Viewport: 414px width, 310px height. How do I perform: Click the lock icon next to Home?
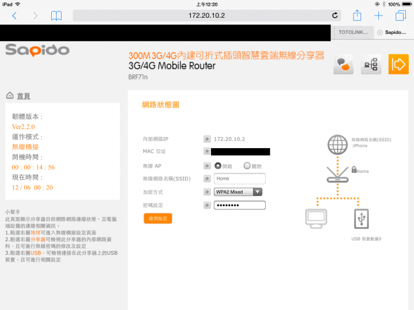point(354,169)
